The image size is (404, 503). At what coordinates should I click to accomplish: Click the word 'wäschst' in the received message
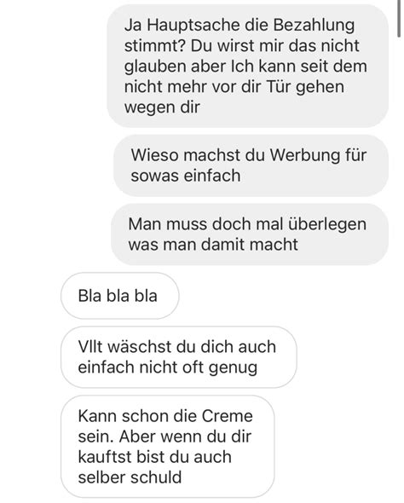(x=137, y=347)
